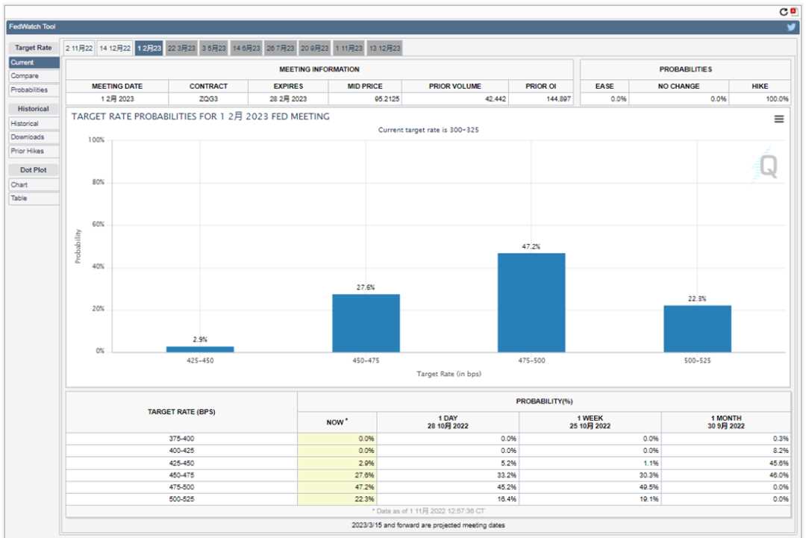This screenshot has height=538, width=806.
Task: Open the Dot Plot Chart view
Action: coord(19,185)
